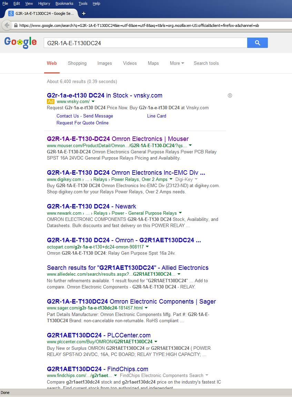Open the Help menu

tap(96, 3)
